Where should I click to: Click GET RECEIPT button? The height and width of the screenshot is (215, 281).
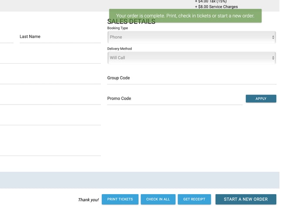(194, 199)
